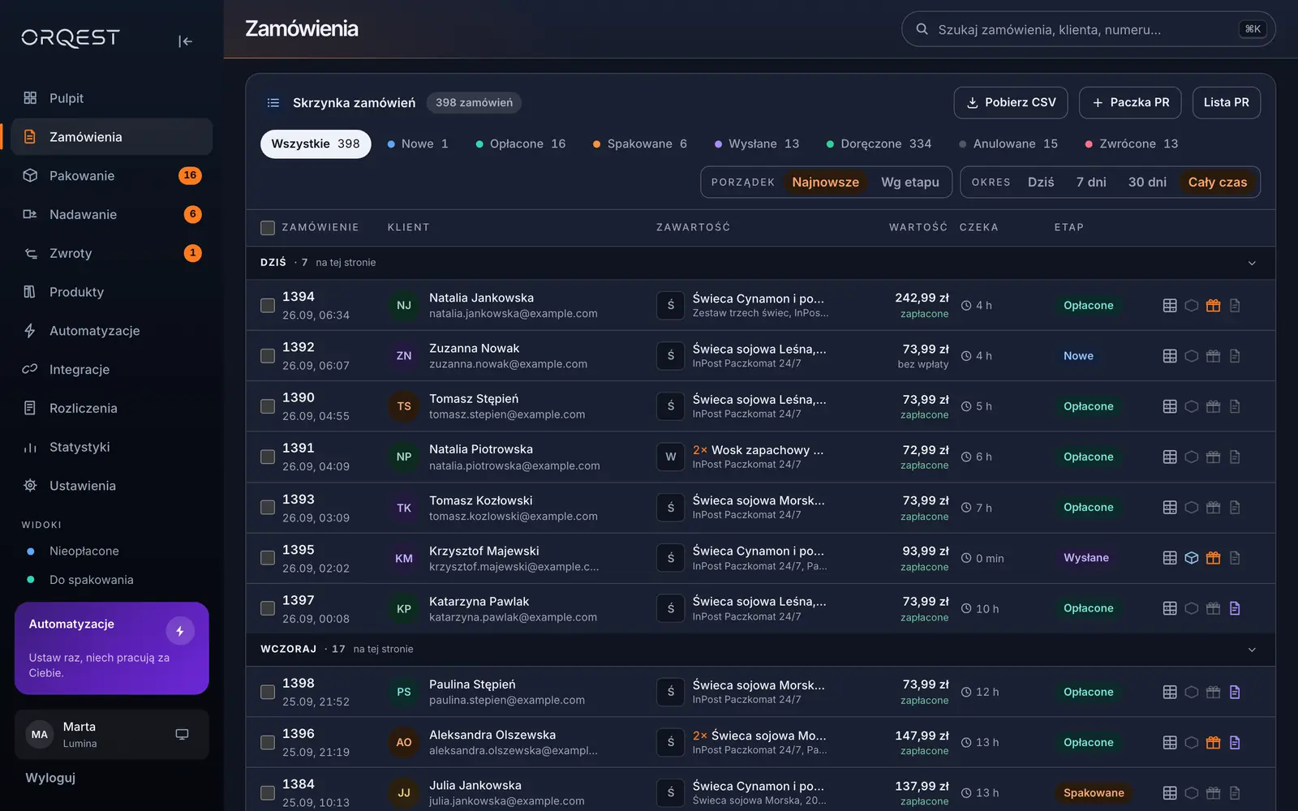Open customer Natalia Piotrowska's order row
Image resolution: width=1298 pixels, height=811 pixels.
(x=760, y=457)
